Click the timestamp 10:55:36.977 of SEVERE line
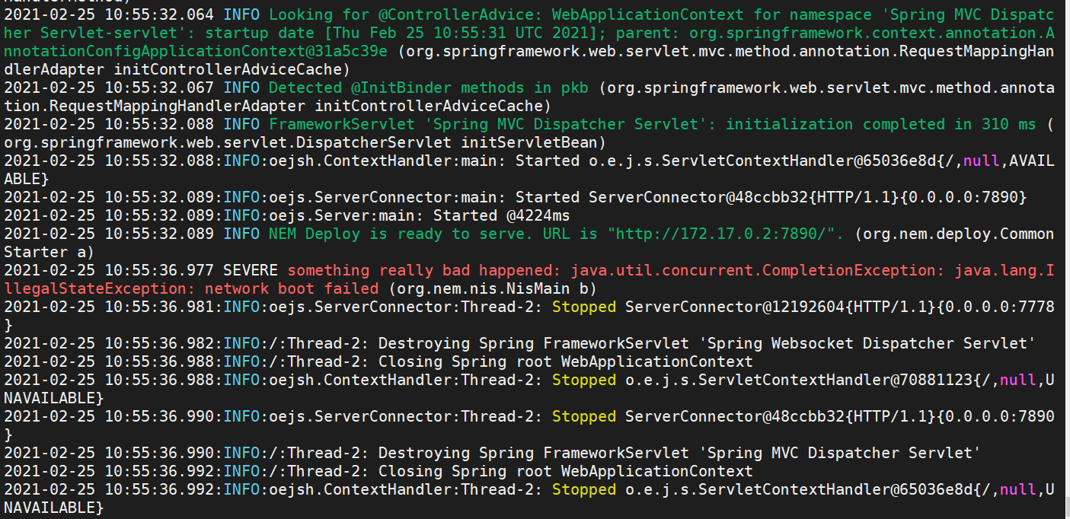This screenshot has width=1070, height=519. coord(161,270)
